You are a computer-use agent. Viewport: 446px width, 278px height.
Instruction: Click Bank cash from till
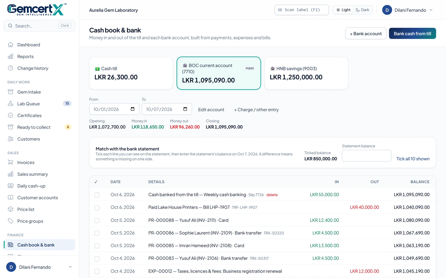tap(412, 33)
